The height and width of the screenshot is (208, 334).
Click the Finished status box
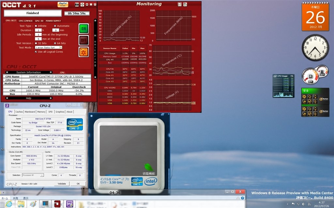(x=33, y=13)
